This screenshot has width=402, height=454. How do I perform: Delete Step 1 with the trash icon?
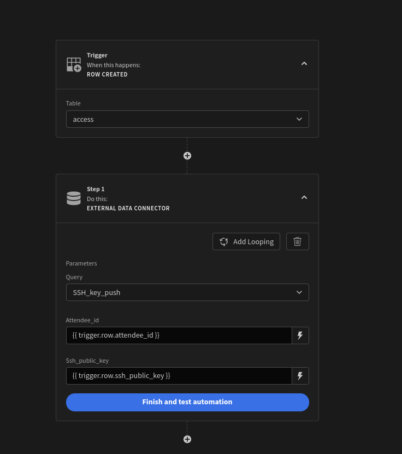coord(298,241)
